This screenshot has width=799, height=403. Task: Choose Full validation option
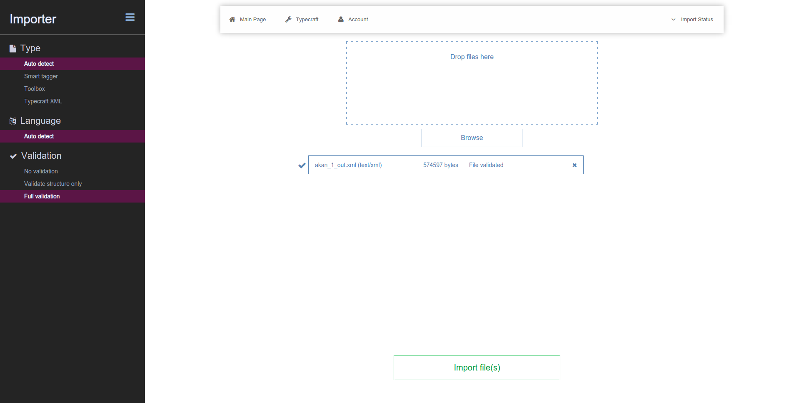tap(72, 196)
